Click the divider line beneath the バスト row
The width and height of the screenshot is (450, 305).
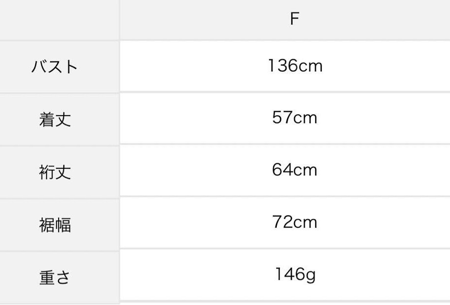pyautogui.click(x=225, y=92)
